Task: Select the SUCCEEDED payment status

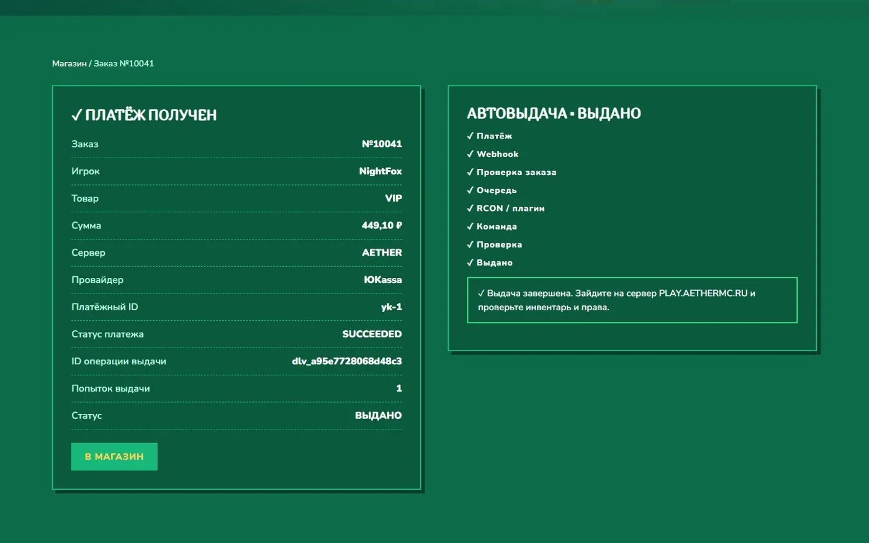Action: click(x=372, y=334)
